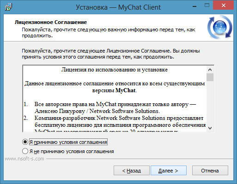Viewport: 237px width, 184px height.
Task: Click the license text scrollbar thumb
Action: click(210, 77)
